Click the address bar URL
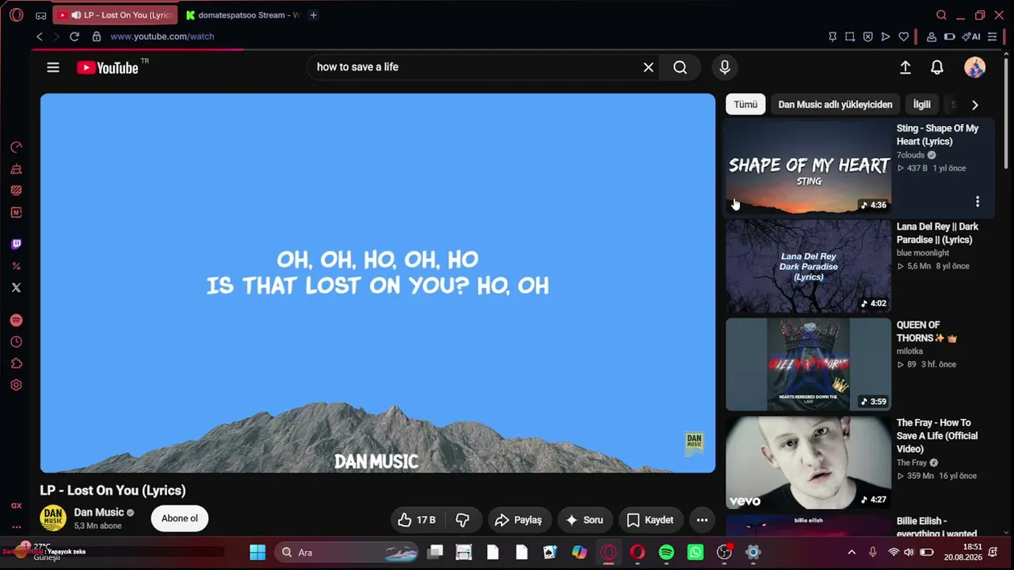Screen dimensions: 1014x570 [x=162, y=36]
